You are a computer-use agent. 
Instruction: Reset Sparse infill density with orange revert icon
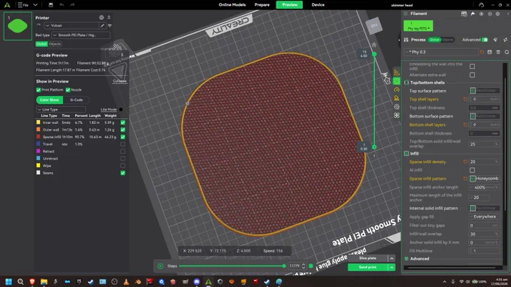coord(465,162)
